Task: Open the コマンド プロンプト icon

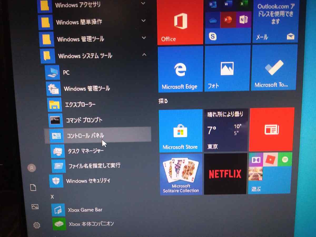Action: coord(56,120)
